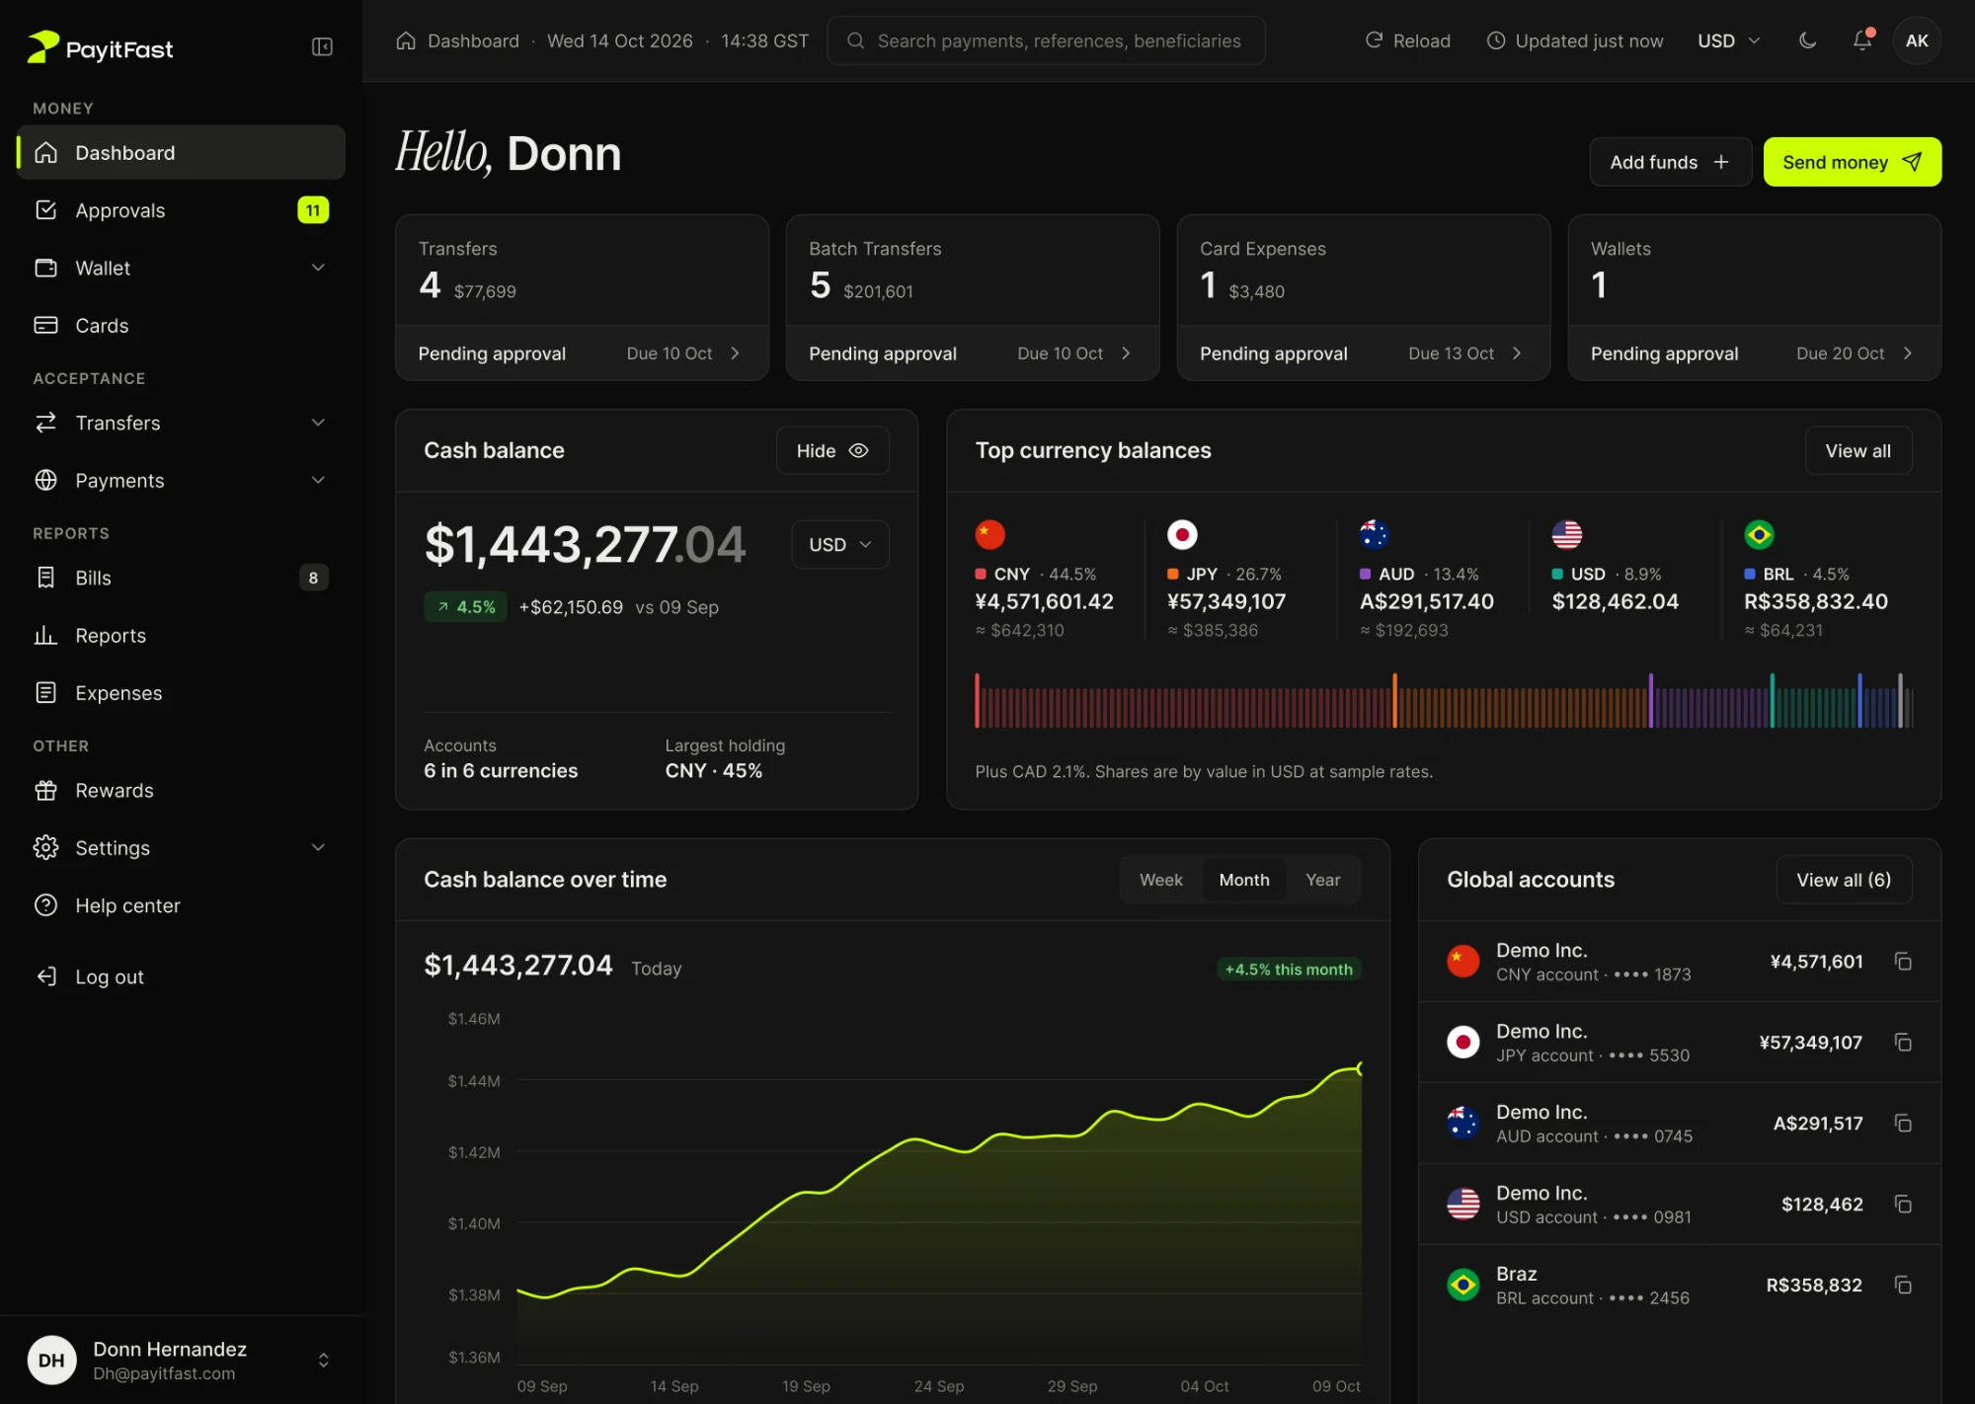View all top currency balances
The height and width of the screenshot is (1404, 1975).
pos(1857,450)
